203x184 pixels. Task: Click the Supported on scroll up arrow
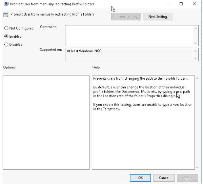point(196,51)
